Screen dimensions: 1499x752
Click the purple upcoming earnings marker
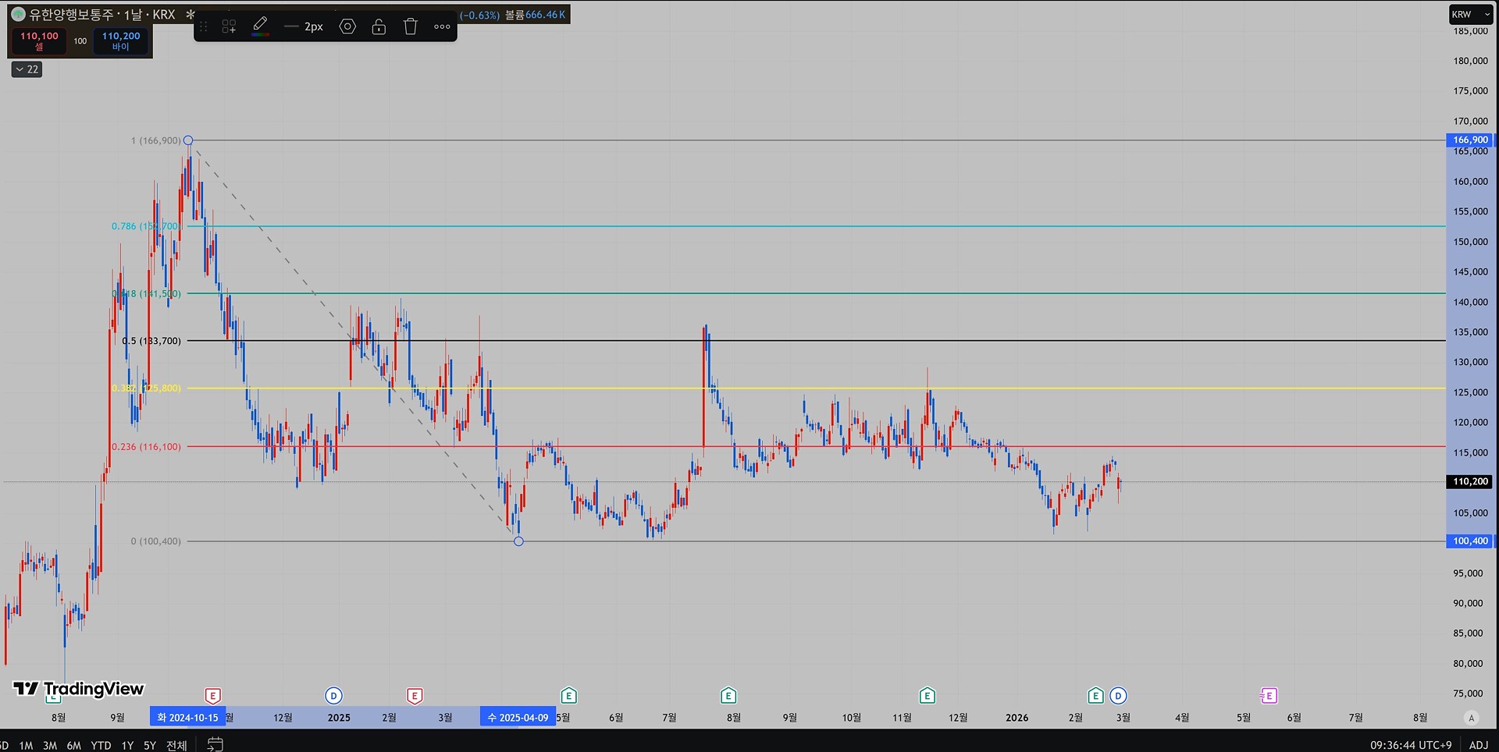point(1269,695)
